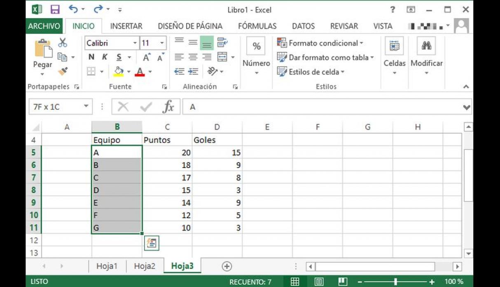The width and height of the screenshot is (500, 287).
Task: Select the Hoja2 sheet tab
Action: pyautogui.click(x=145, y=266)
